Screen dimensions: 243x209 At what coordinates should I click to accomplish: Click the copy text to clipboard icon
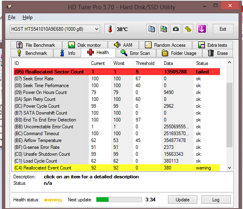(151, 29)
